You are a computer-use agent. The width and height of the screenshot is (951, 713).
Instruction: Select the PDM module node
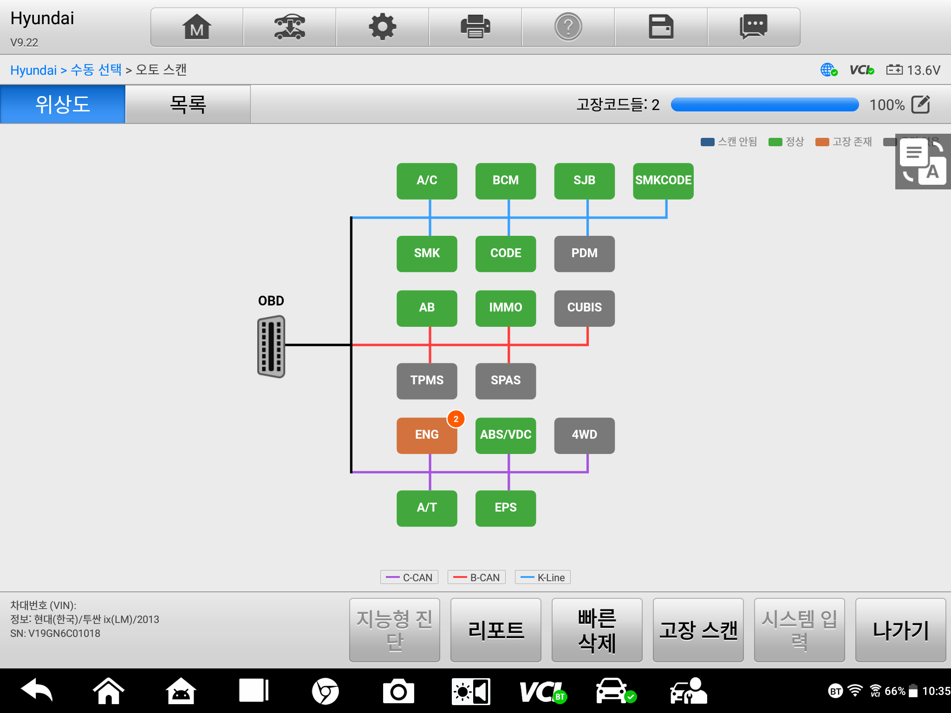pos(585,253)
